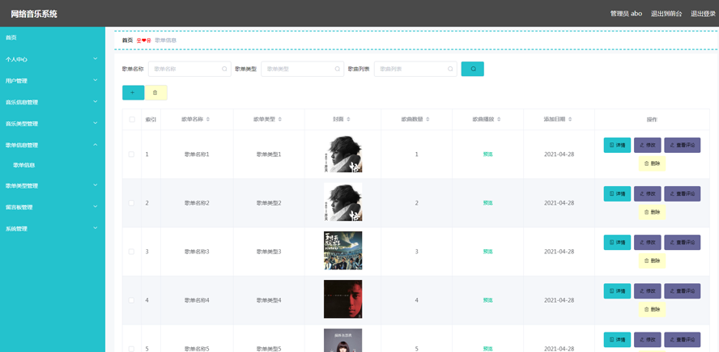This screenshot has height=352, width=719.
Task: Collapse 歌单信息管理 sidebar menu
Action: click(53, 145)
